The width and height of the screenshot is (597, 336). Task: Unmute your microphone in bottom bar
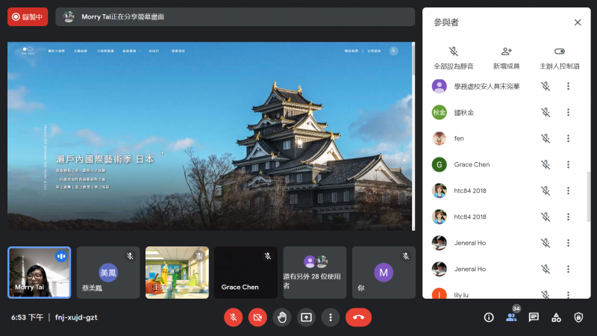point(234,317)
